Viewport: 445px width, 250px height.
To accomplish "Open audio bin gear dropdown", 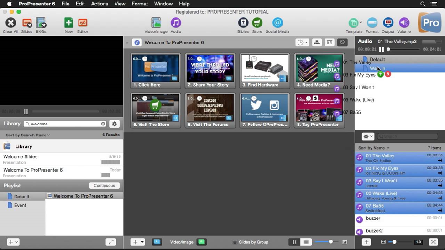I will (368, 136).
